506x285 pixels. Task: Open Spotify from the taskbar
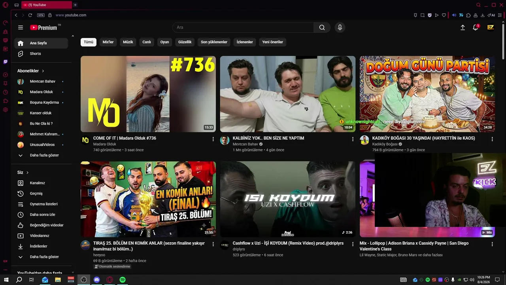(x=123, y=280)
